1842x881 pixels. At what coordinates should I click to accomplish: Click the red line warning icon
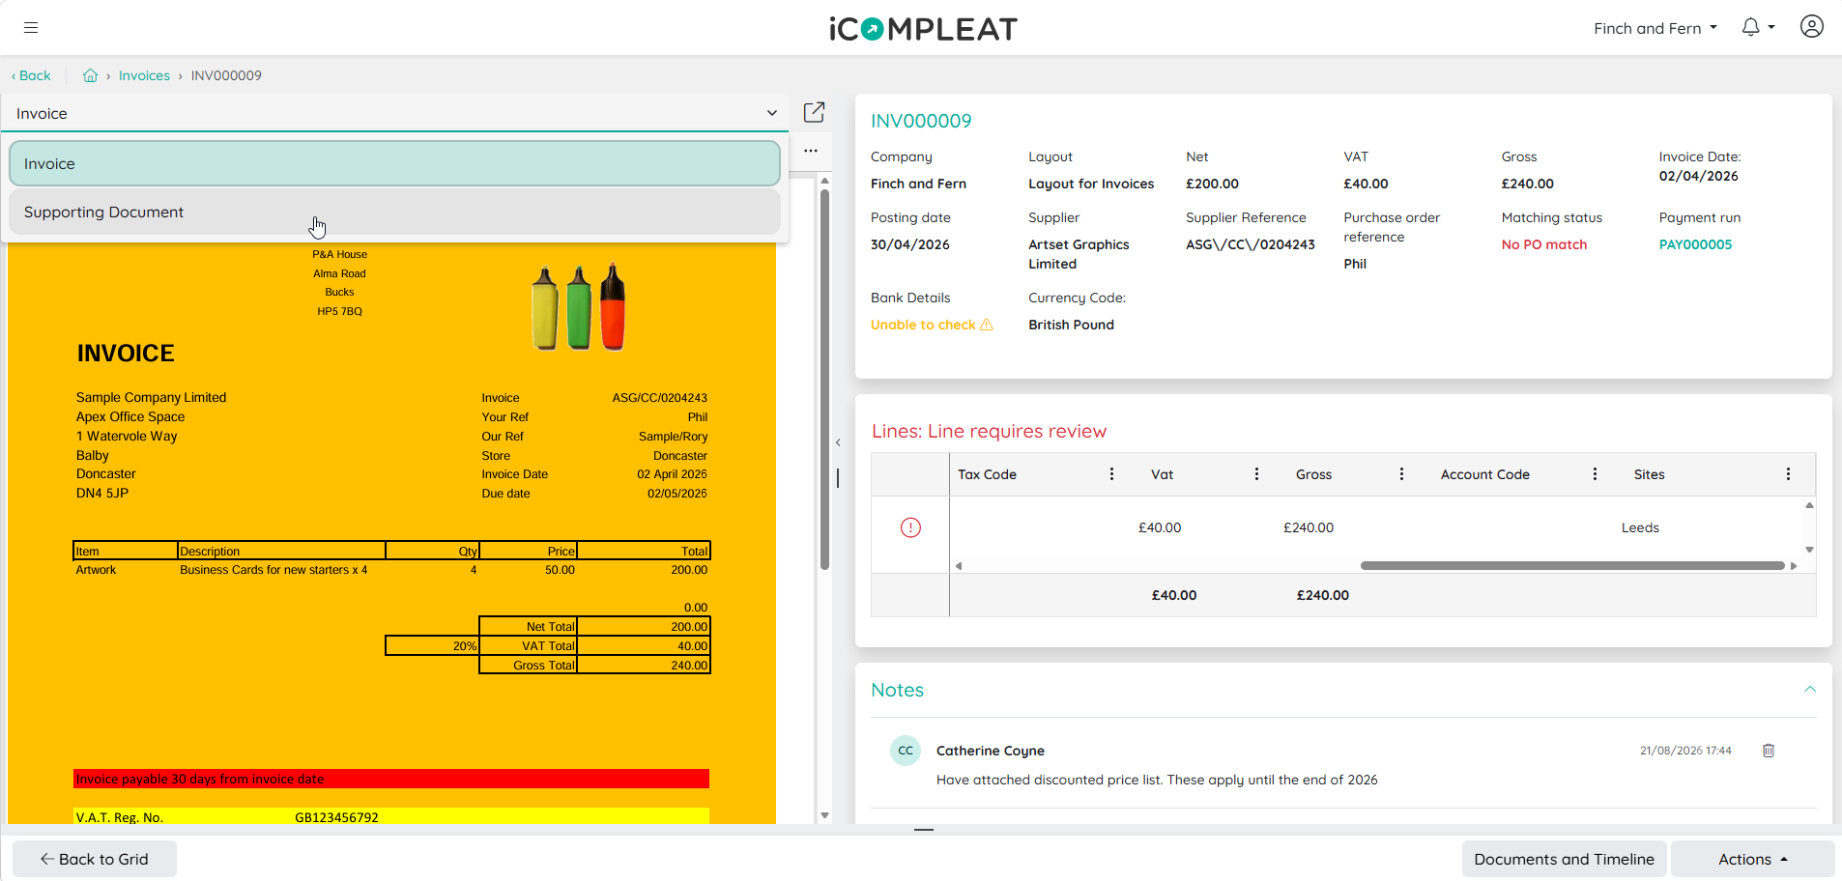click(x=910, y=527)
